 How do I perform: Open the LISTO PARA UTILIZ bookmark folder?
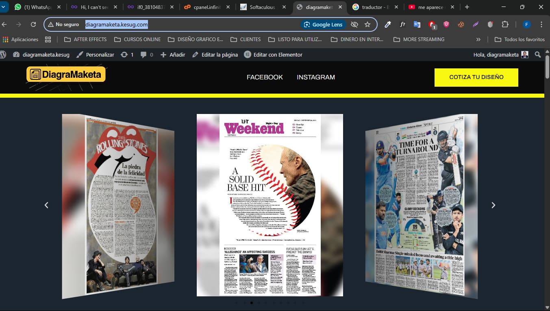tap(296, 39)
